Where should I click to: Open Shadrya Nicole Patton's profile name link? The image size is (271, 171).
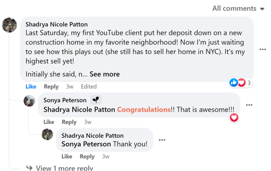[56, 24]
